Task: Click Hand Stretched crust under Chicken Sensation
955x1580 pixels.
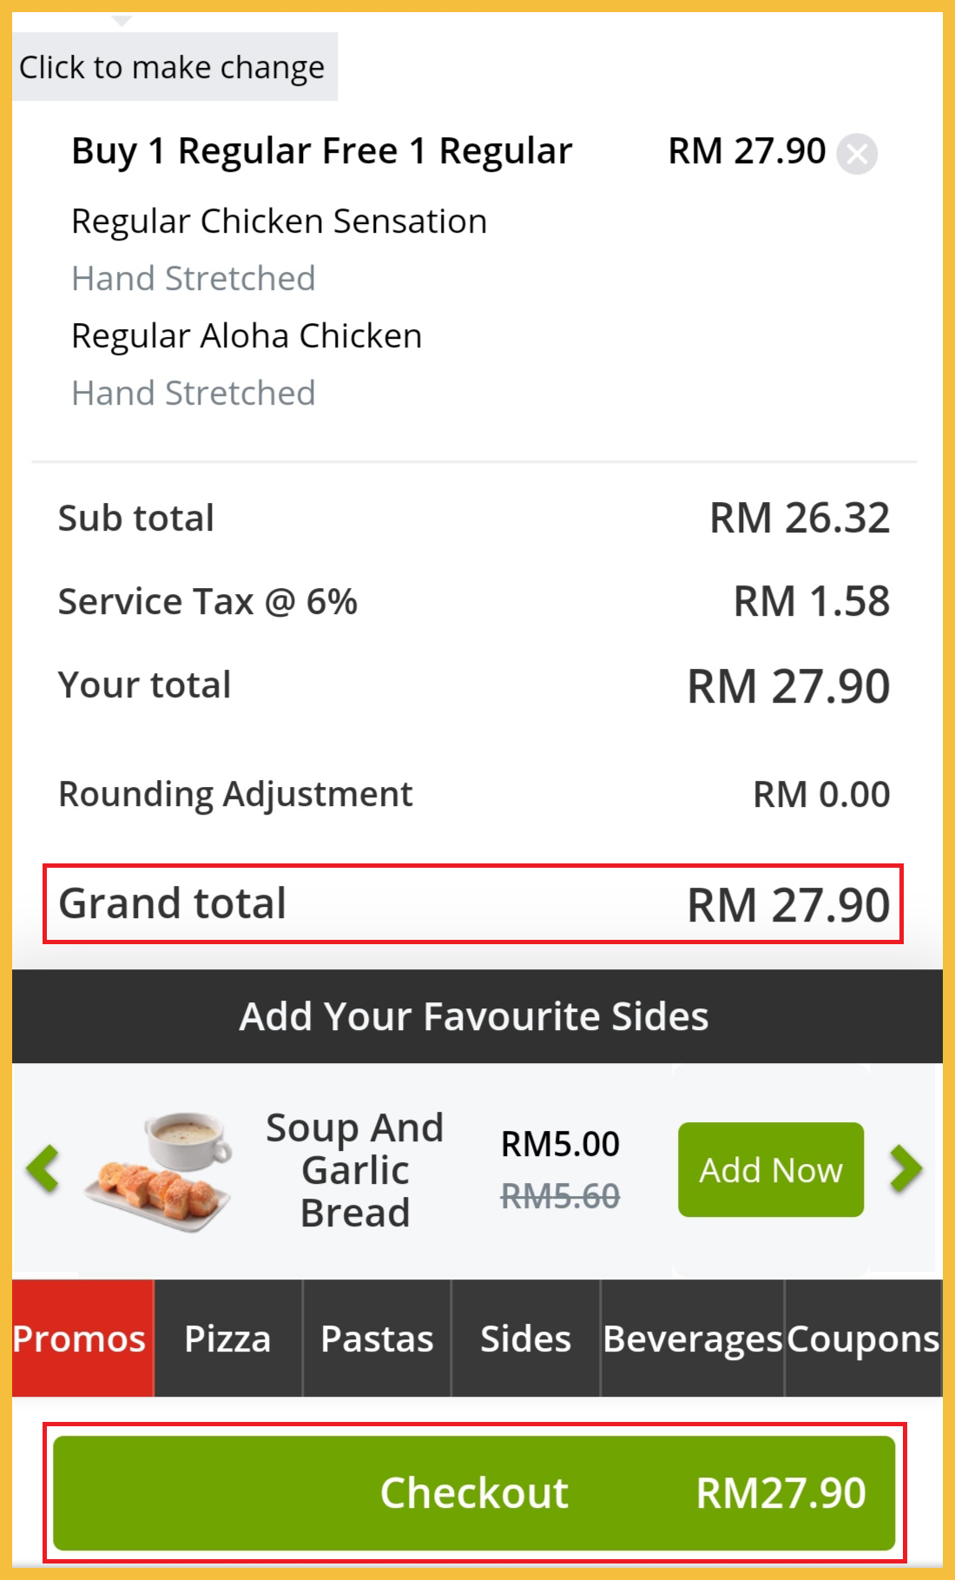Action: pos(193,279)
